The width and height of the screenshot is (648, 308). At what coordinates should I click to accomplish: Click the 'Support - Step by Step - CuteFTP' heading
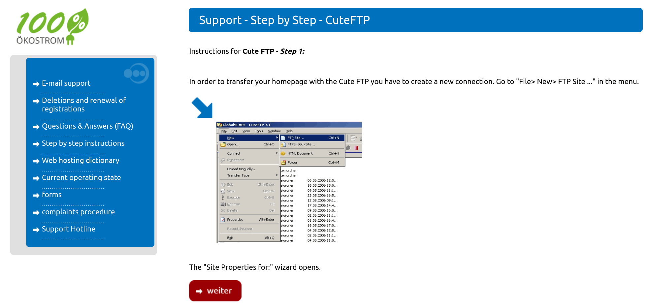coord(284,20)
